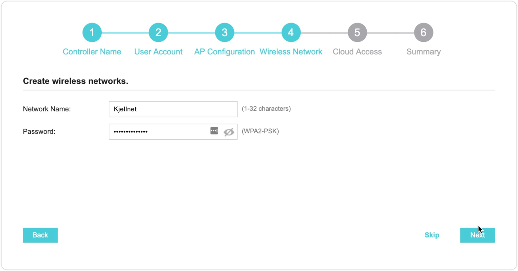Open the User Account step label
518x271 pixels.
[158, 52]
